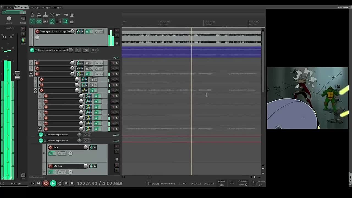Toggle the first send volume envelope arm
The image size is (352, 198).
[41, 134]
